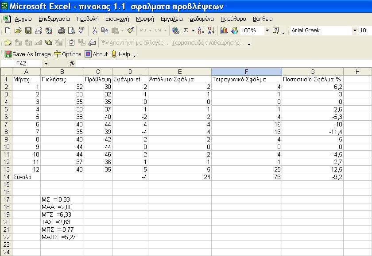Click the Excel Help question mark icon
This screenshot has height=256, width=372.
tap(275, 31)
